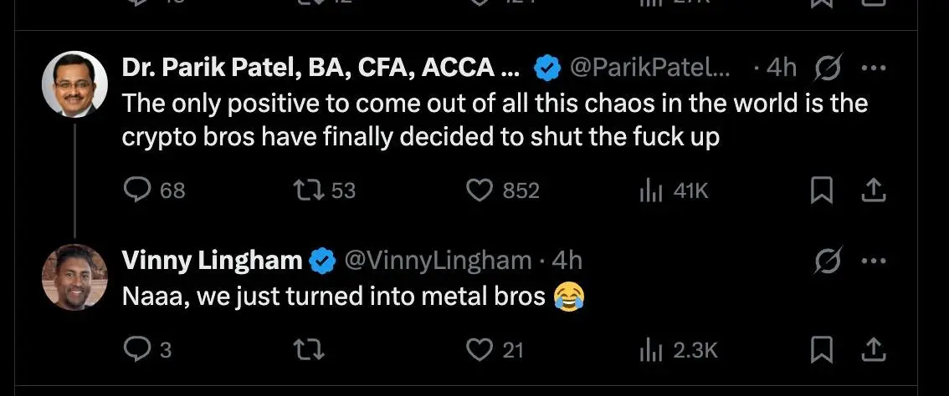Reply to Vinny Lingham's tweet

[x=136, y=349]
